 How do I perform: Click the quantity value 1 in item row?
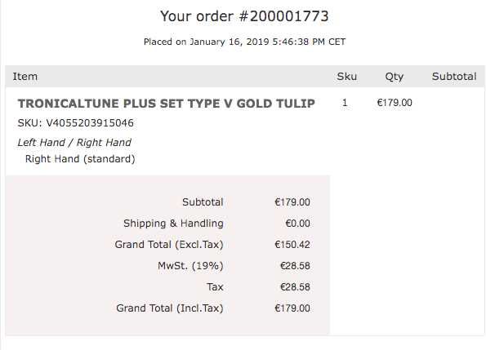click(x=345, y=103)
